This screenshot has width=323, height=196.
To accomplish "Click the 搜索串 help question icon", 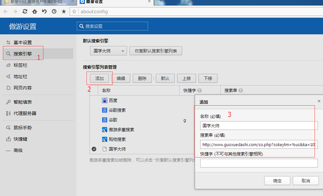I will pyautogui.click(x=241, y=90).
